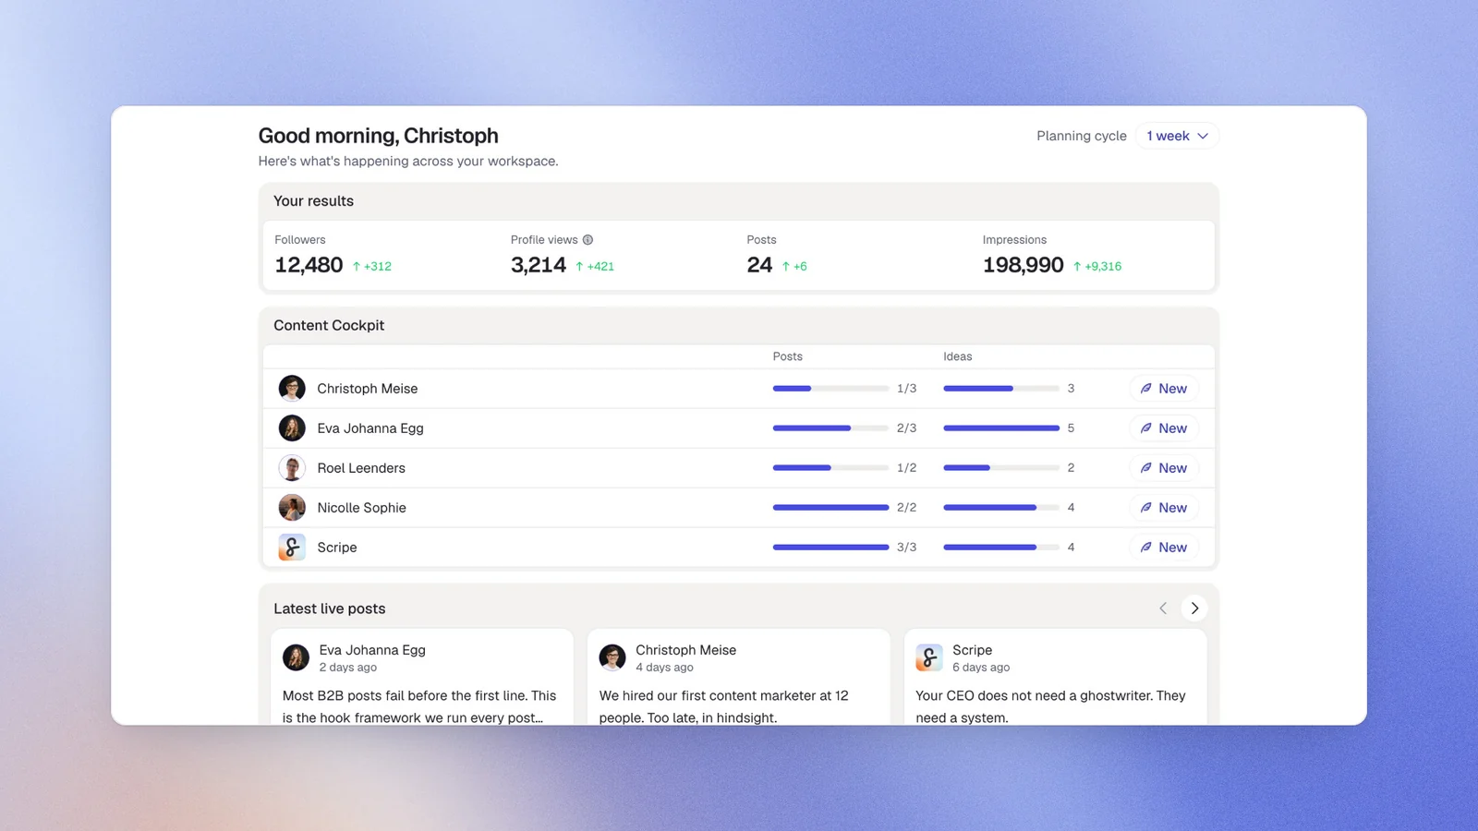Image resolution: width=1478 pixels, height=831 pixels.
Task: Click the Impressions count 198,990
Action: pyautogui.click(x=1023, y=265)
